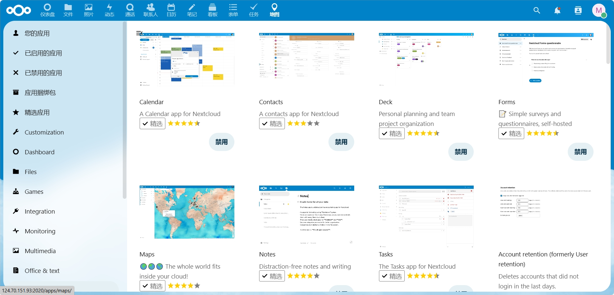The width and height of the screenshot is (614, 295).
Task: Click the Tasks app screenshot thumbnail
Action: click(426, 217)
